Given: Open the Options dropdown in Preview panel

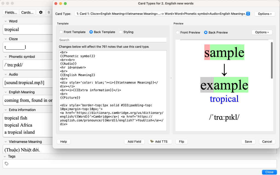Looking at the screenshot, I should pos(262,32).
